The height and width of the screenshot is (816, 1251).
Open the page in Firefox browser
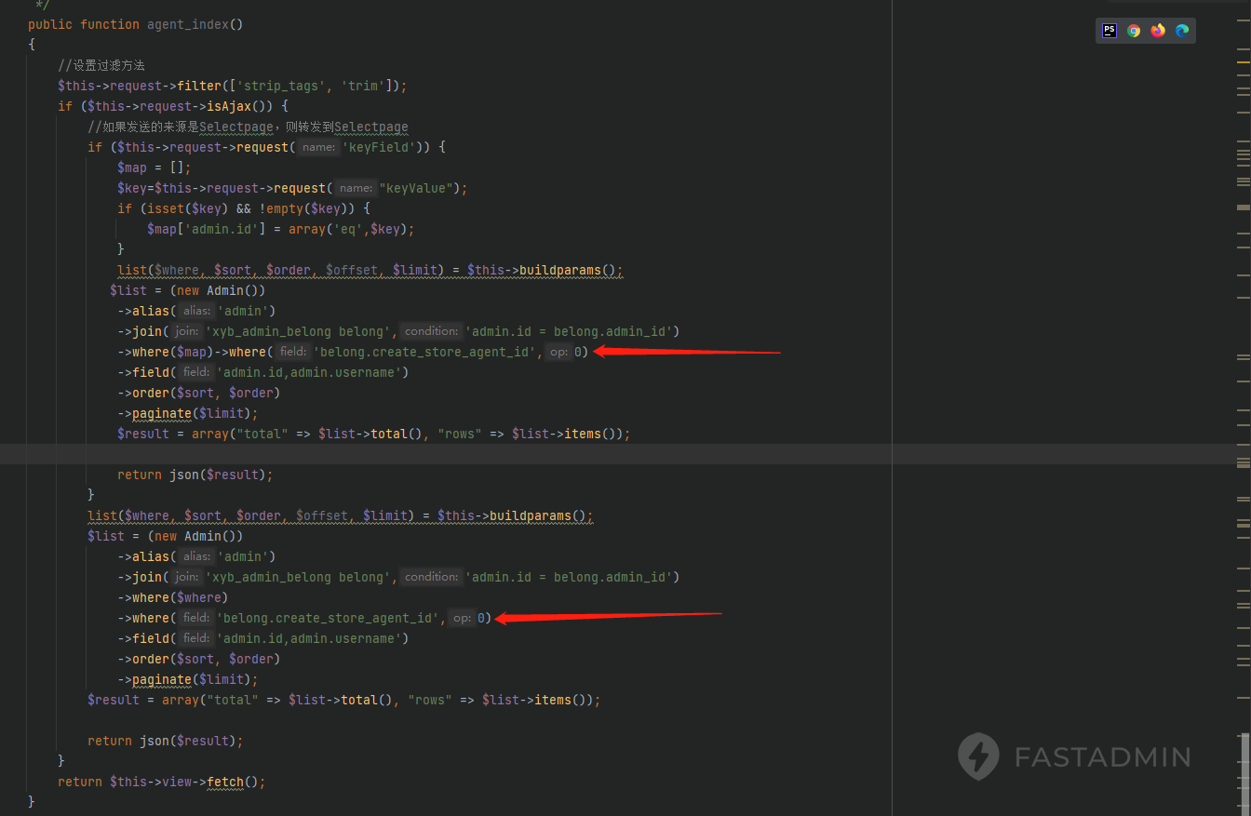[x=1157, y=31]
